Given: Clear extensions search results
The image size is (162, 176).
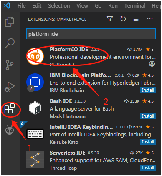Looking at the screenshot, I should (137, 19).
